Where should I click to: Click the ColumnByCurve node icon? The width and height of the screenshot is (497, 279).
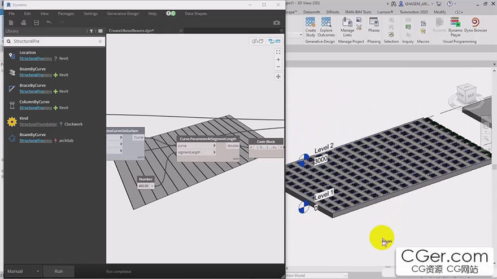12,105
